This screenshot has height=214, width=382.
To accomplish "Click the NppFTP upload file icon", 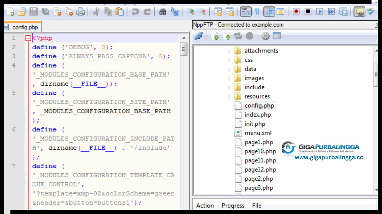I will (227, 36).
